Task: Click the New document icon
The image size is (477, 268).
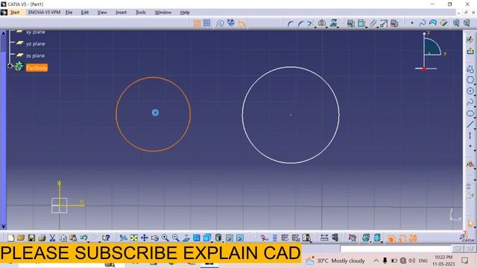Action: pyautogui.click(x=11, y=238)
